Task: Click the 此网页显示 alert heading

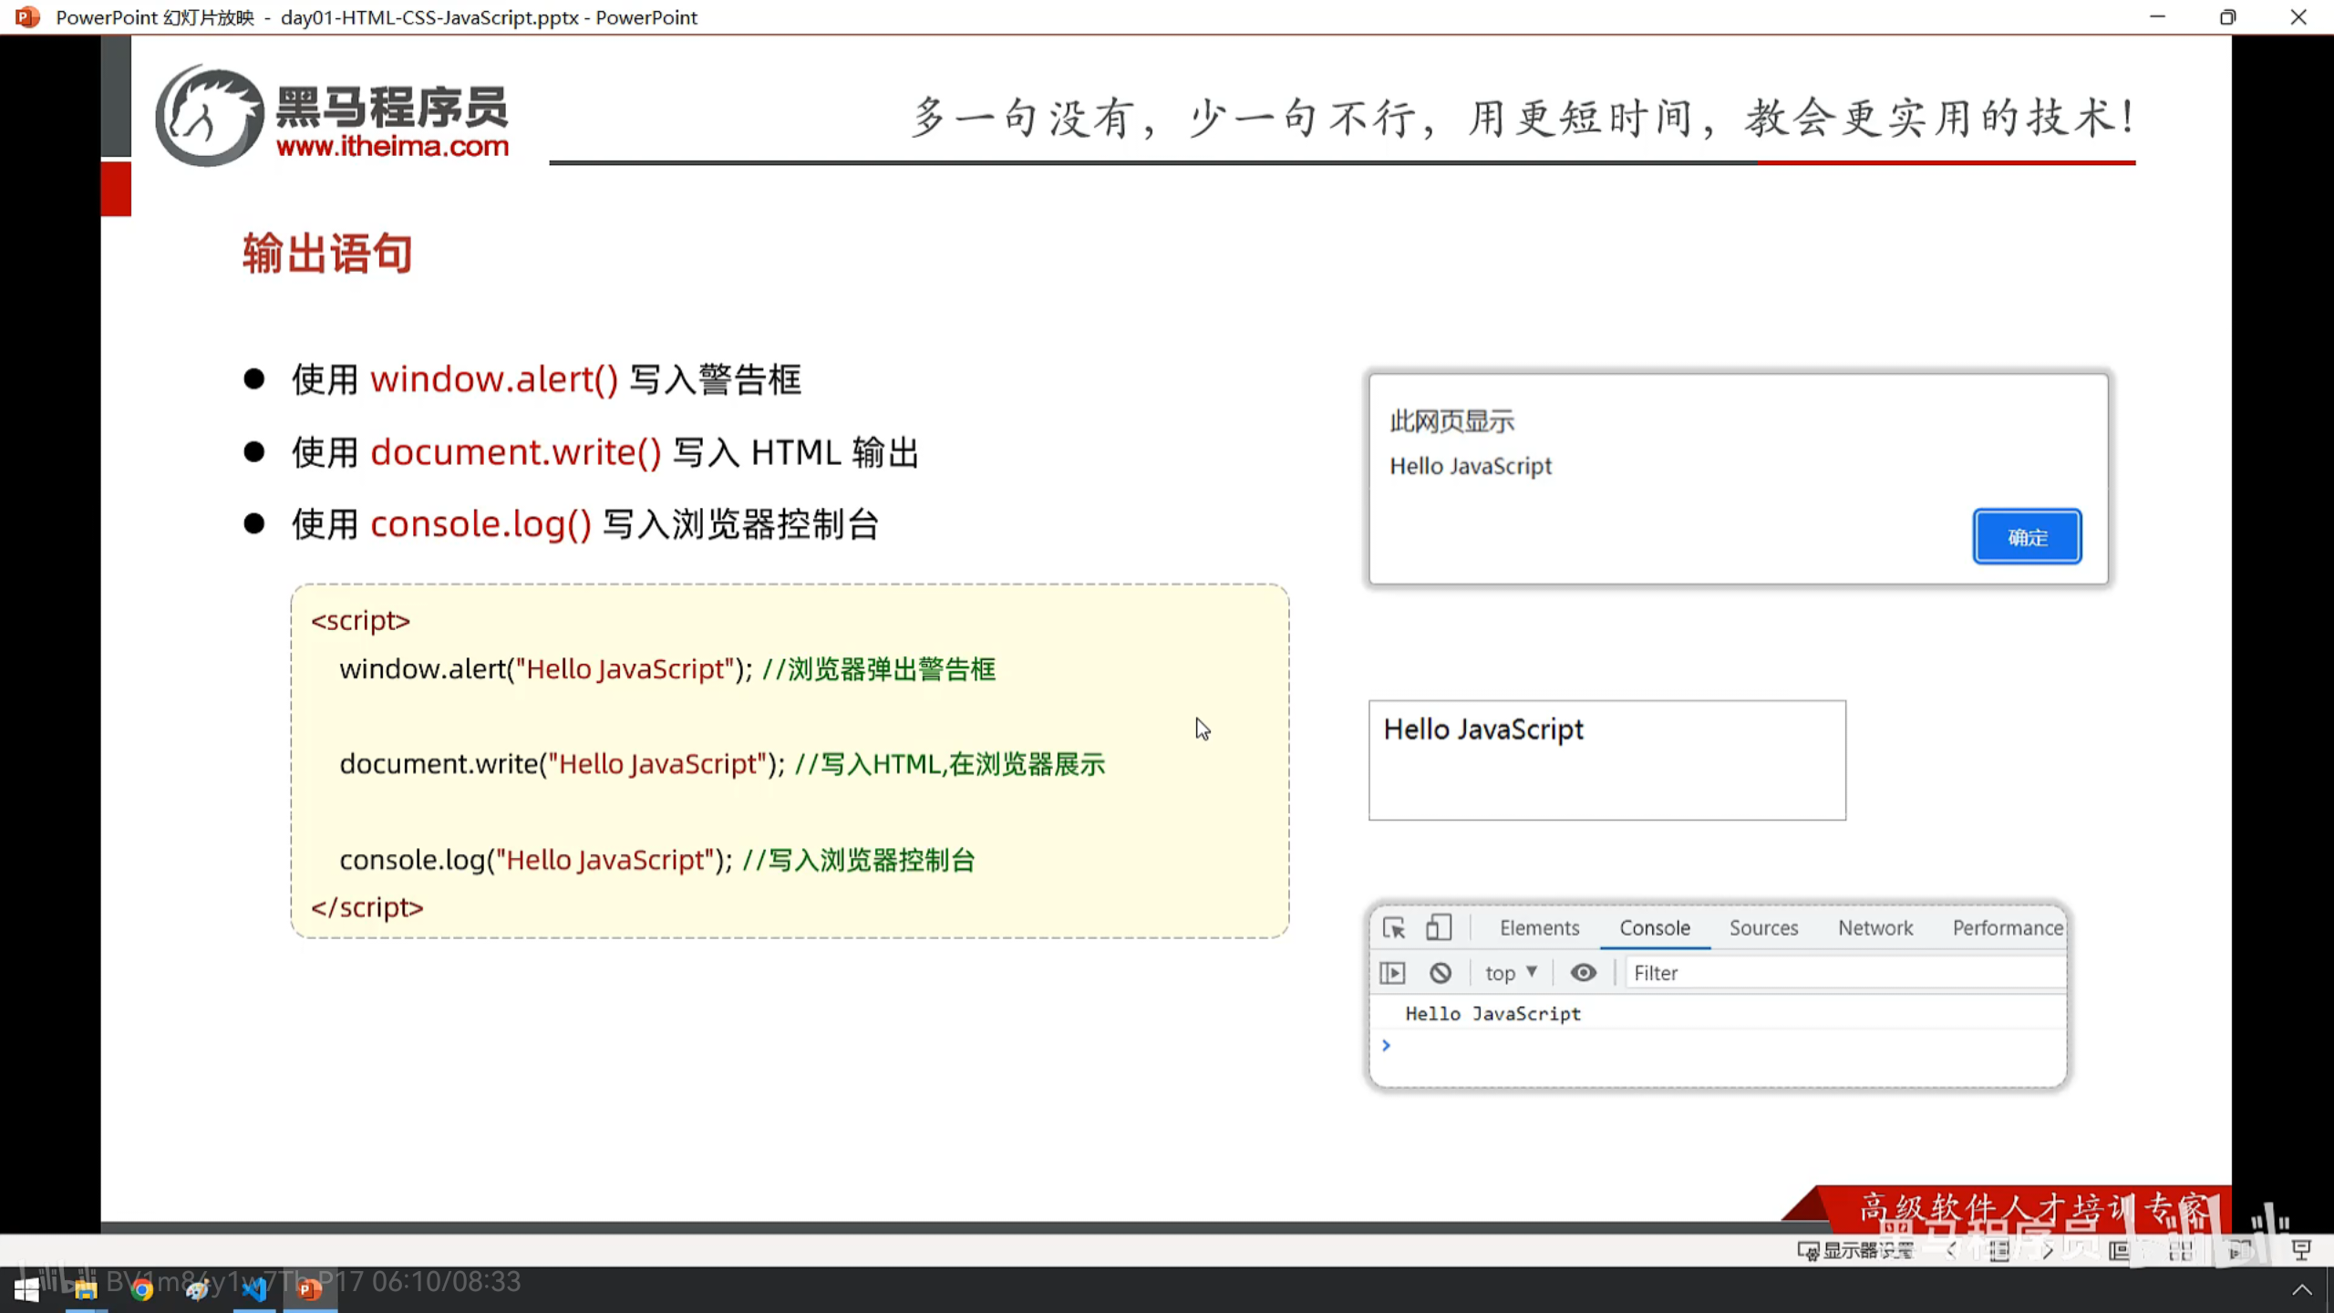Action: pos(1452,421)
